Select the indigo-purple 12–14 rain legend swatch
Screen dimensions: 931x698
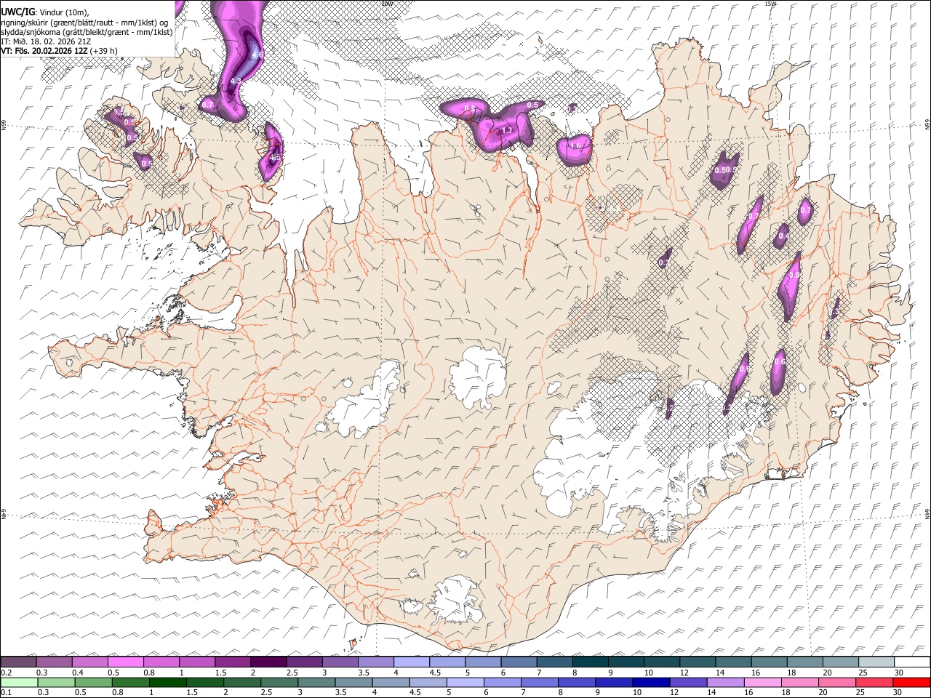tap(688, 682)
